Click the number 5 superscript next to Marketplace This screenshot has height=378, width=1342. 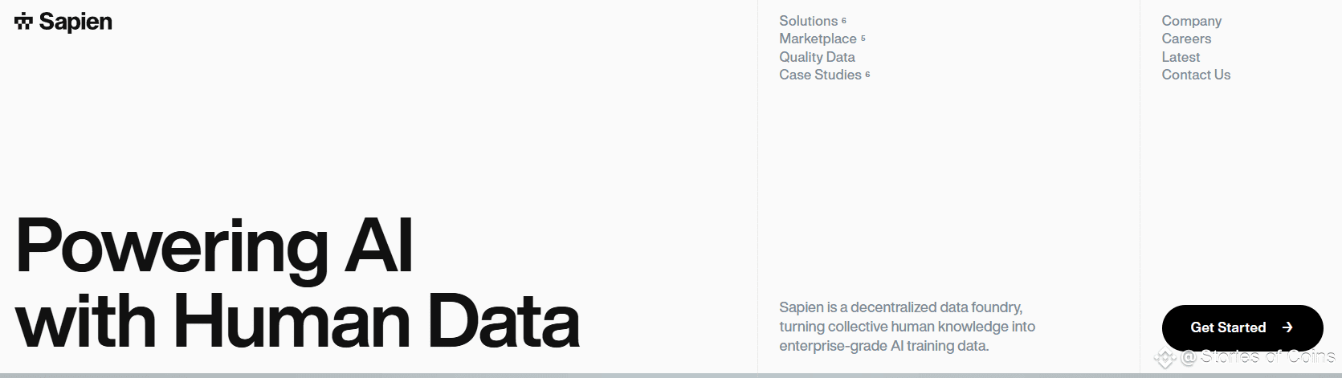coord(863,38)
